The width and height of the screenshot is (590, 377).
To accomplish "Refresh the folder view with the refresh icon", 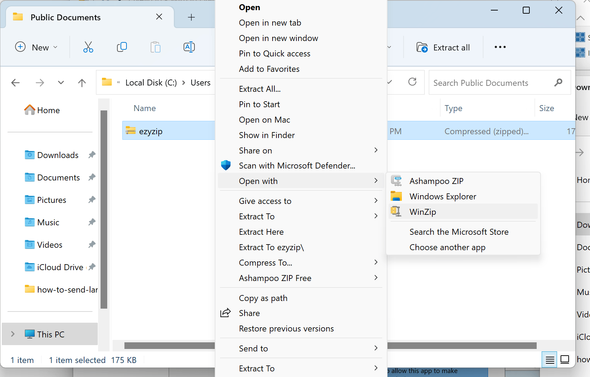I will [x=412, y=82].
